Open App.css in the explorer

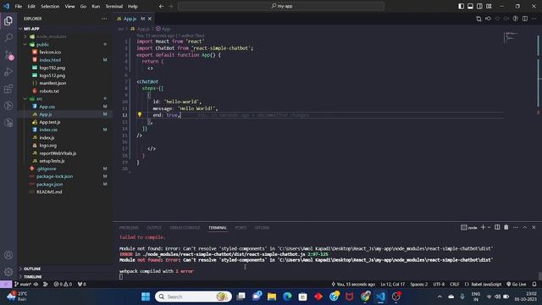click(47, 107)
